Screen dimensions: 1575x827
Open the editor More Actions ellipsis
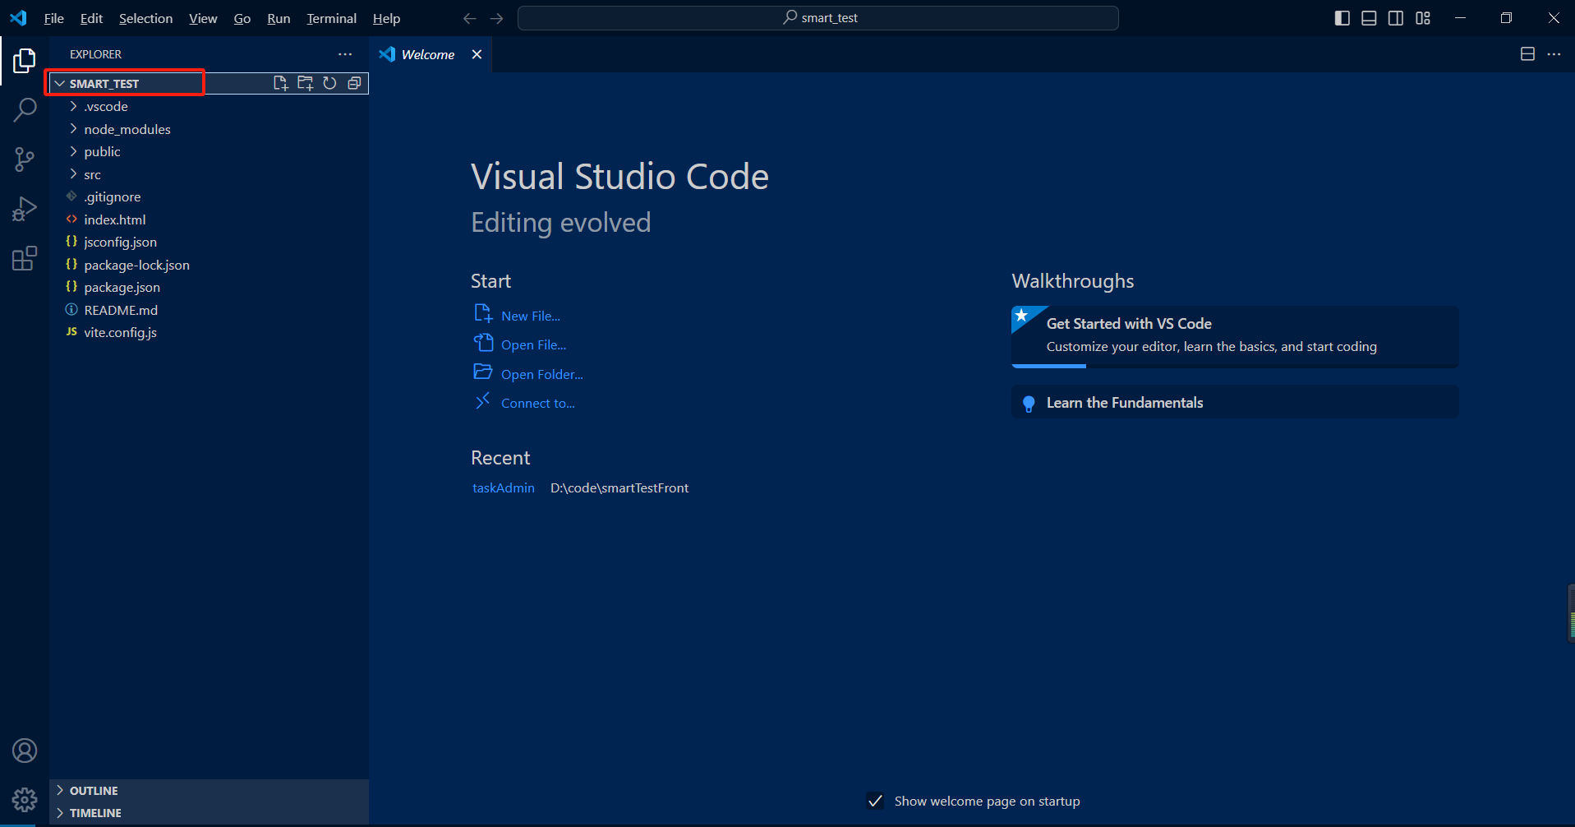1554,54
